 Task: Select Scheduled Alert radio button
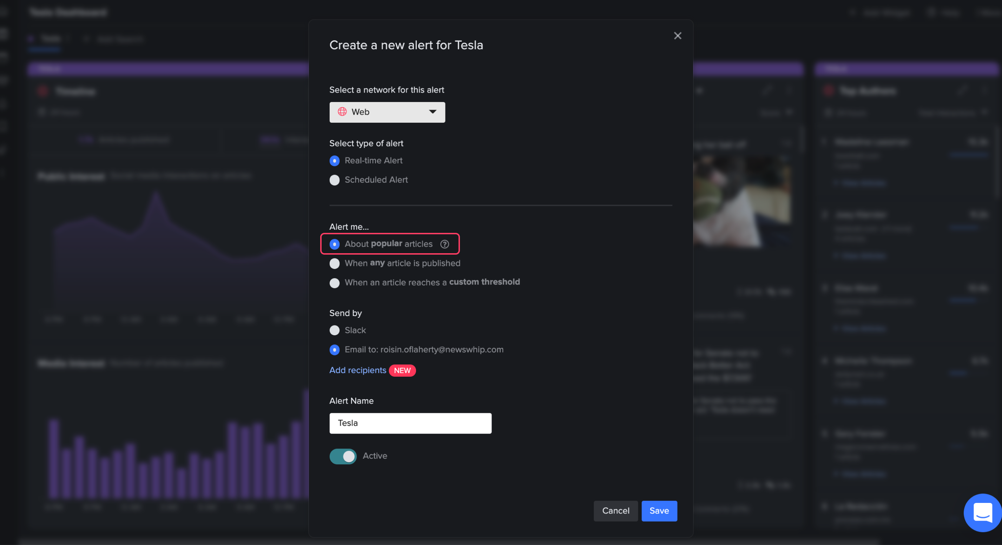[335, 180]
